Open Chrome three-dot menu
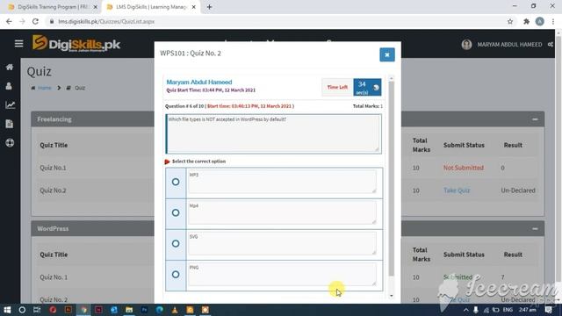Image resolution: width=562 pixels, height=316 pixels. coord(553,21)
